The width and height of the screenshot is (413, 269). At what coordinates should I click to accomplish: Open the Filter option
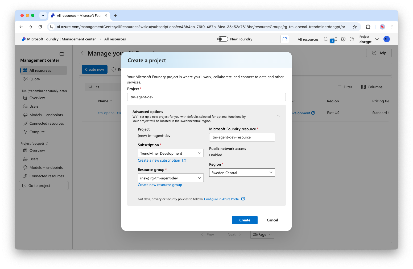345,87
